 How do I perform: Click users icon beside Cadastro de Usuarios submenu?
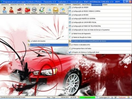click(29, 41)
